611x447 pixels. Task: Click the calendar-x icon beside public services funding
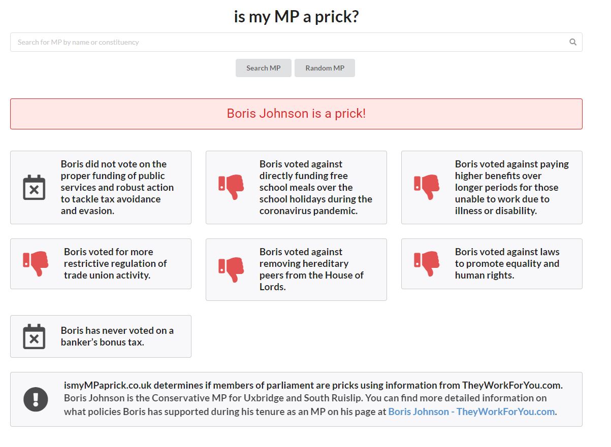coord(34,187)
